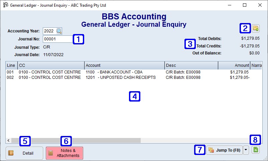Image resolution: width=268 pixels, height=161 pixels.
Task: Open the Detail button
Action: pyautogui.click(x=24, y=153)
